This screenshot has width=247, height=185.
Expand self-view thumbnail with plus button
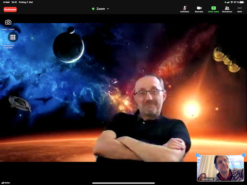[x=197, y=155]
